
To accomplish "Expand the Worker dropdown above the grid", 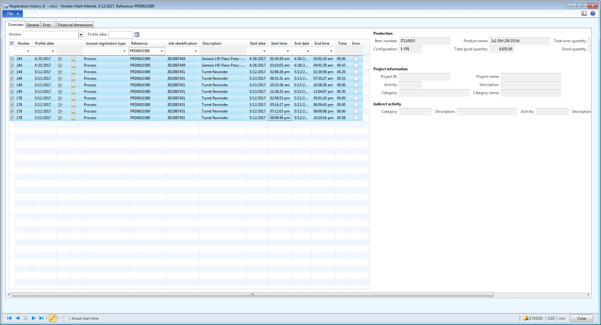I will (81, 35).
